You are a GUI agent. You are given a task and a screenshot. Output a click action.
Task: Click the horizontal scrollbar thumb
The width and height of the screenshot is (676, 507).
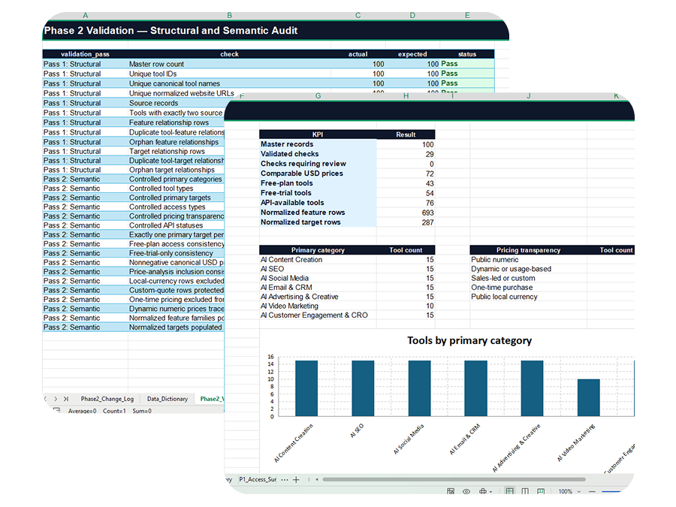click(454, 479)
